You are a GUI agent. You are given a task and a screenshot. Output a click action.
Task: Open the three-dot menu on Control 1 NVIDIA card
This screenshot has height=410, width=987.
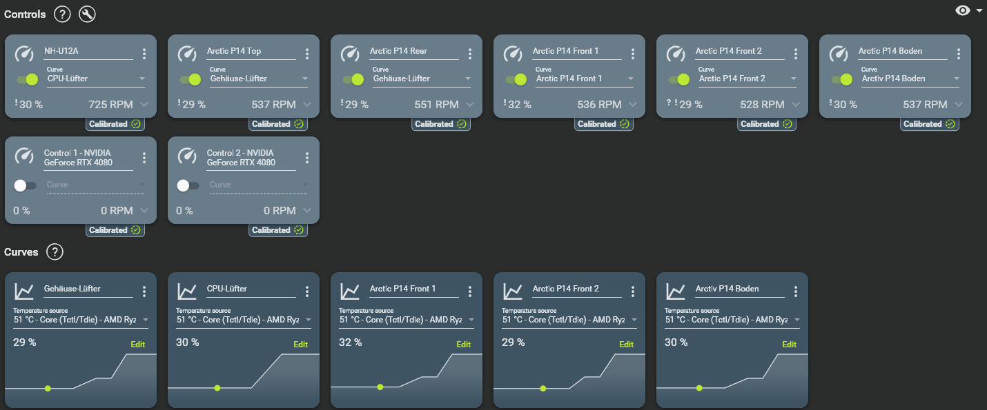144,158
